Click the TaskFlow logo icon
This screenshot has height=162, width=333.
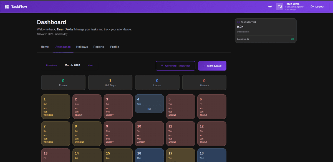(7, 6)
